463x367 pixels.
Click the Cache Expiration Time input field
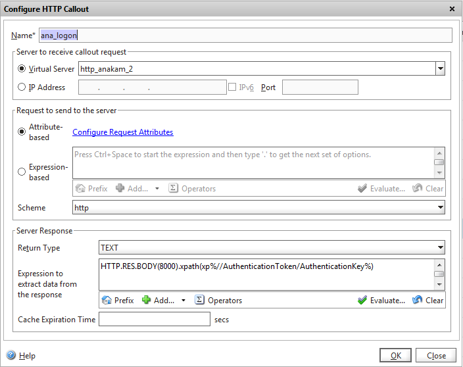click(154, 320)
